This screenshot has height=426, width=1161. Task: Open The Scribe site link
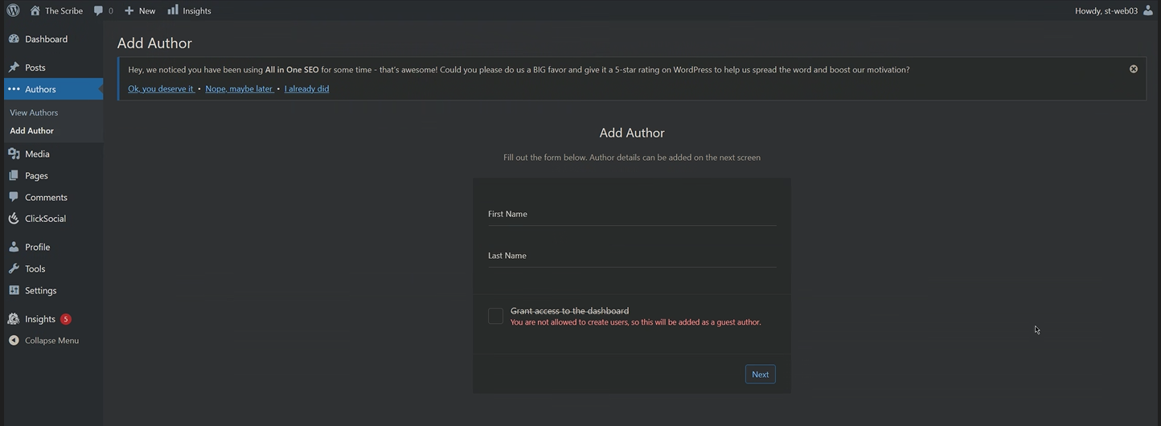click(x=64, y=10)
